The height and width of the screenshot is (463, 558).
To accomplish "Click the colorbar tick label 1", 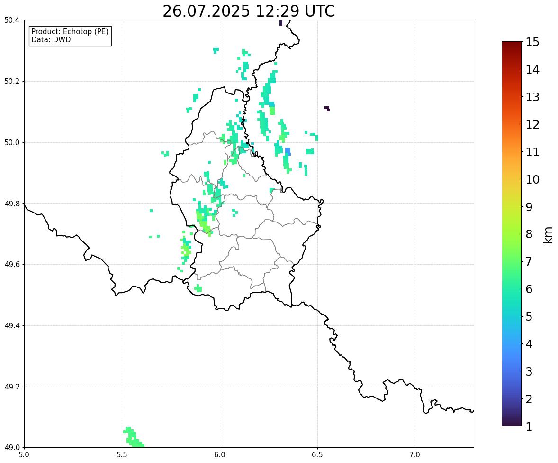I will pos(529,426).
